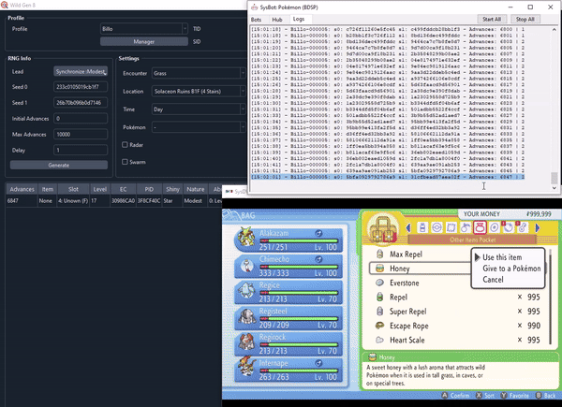
Task: Click the Regice party sprite
Action: click(246, 290)
